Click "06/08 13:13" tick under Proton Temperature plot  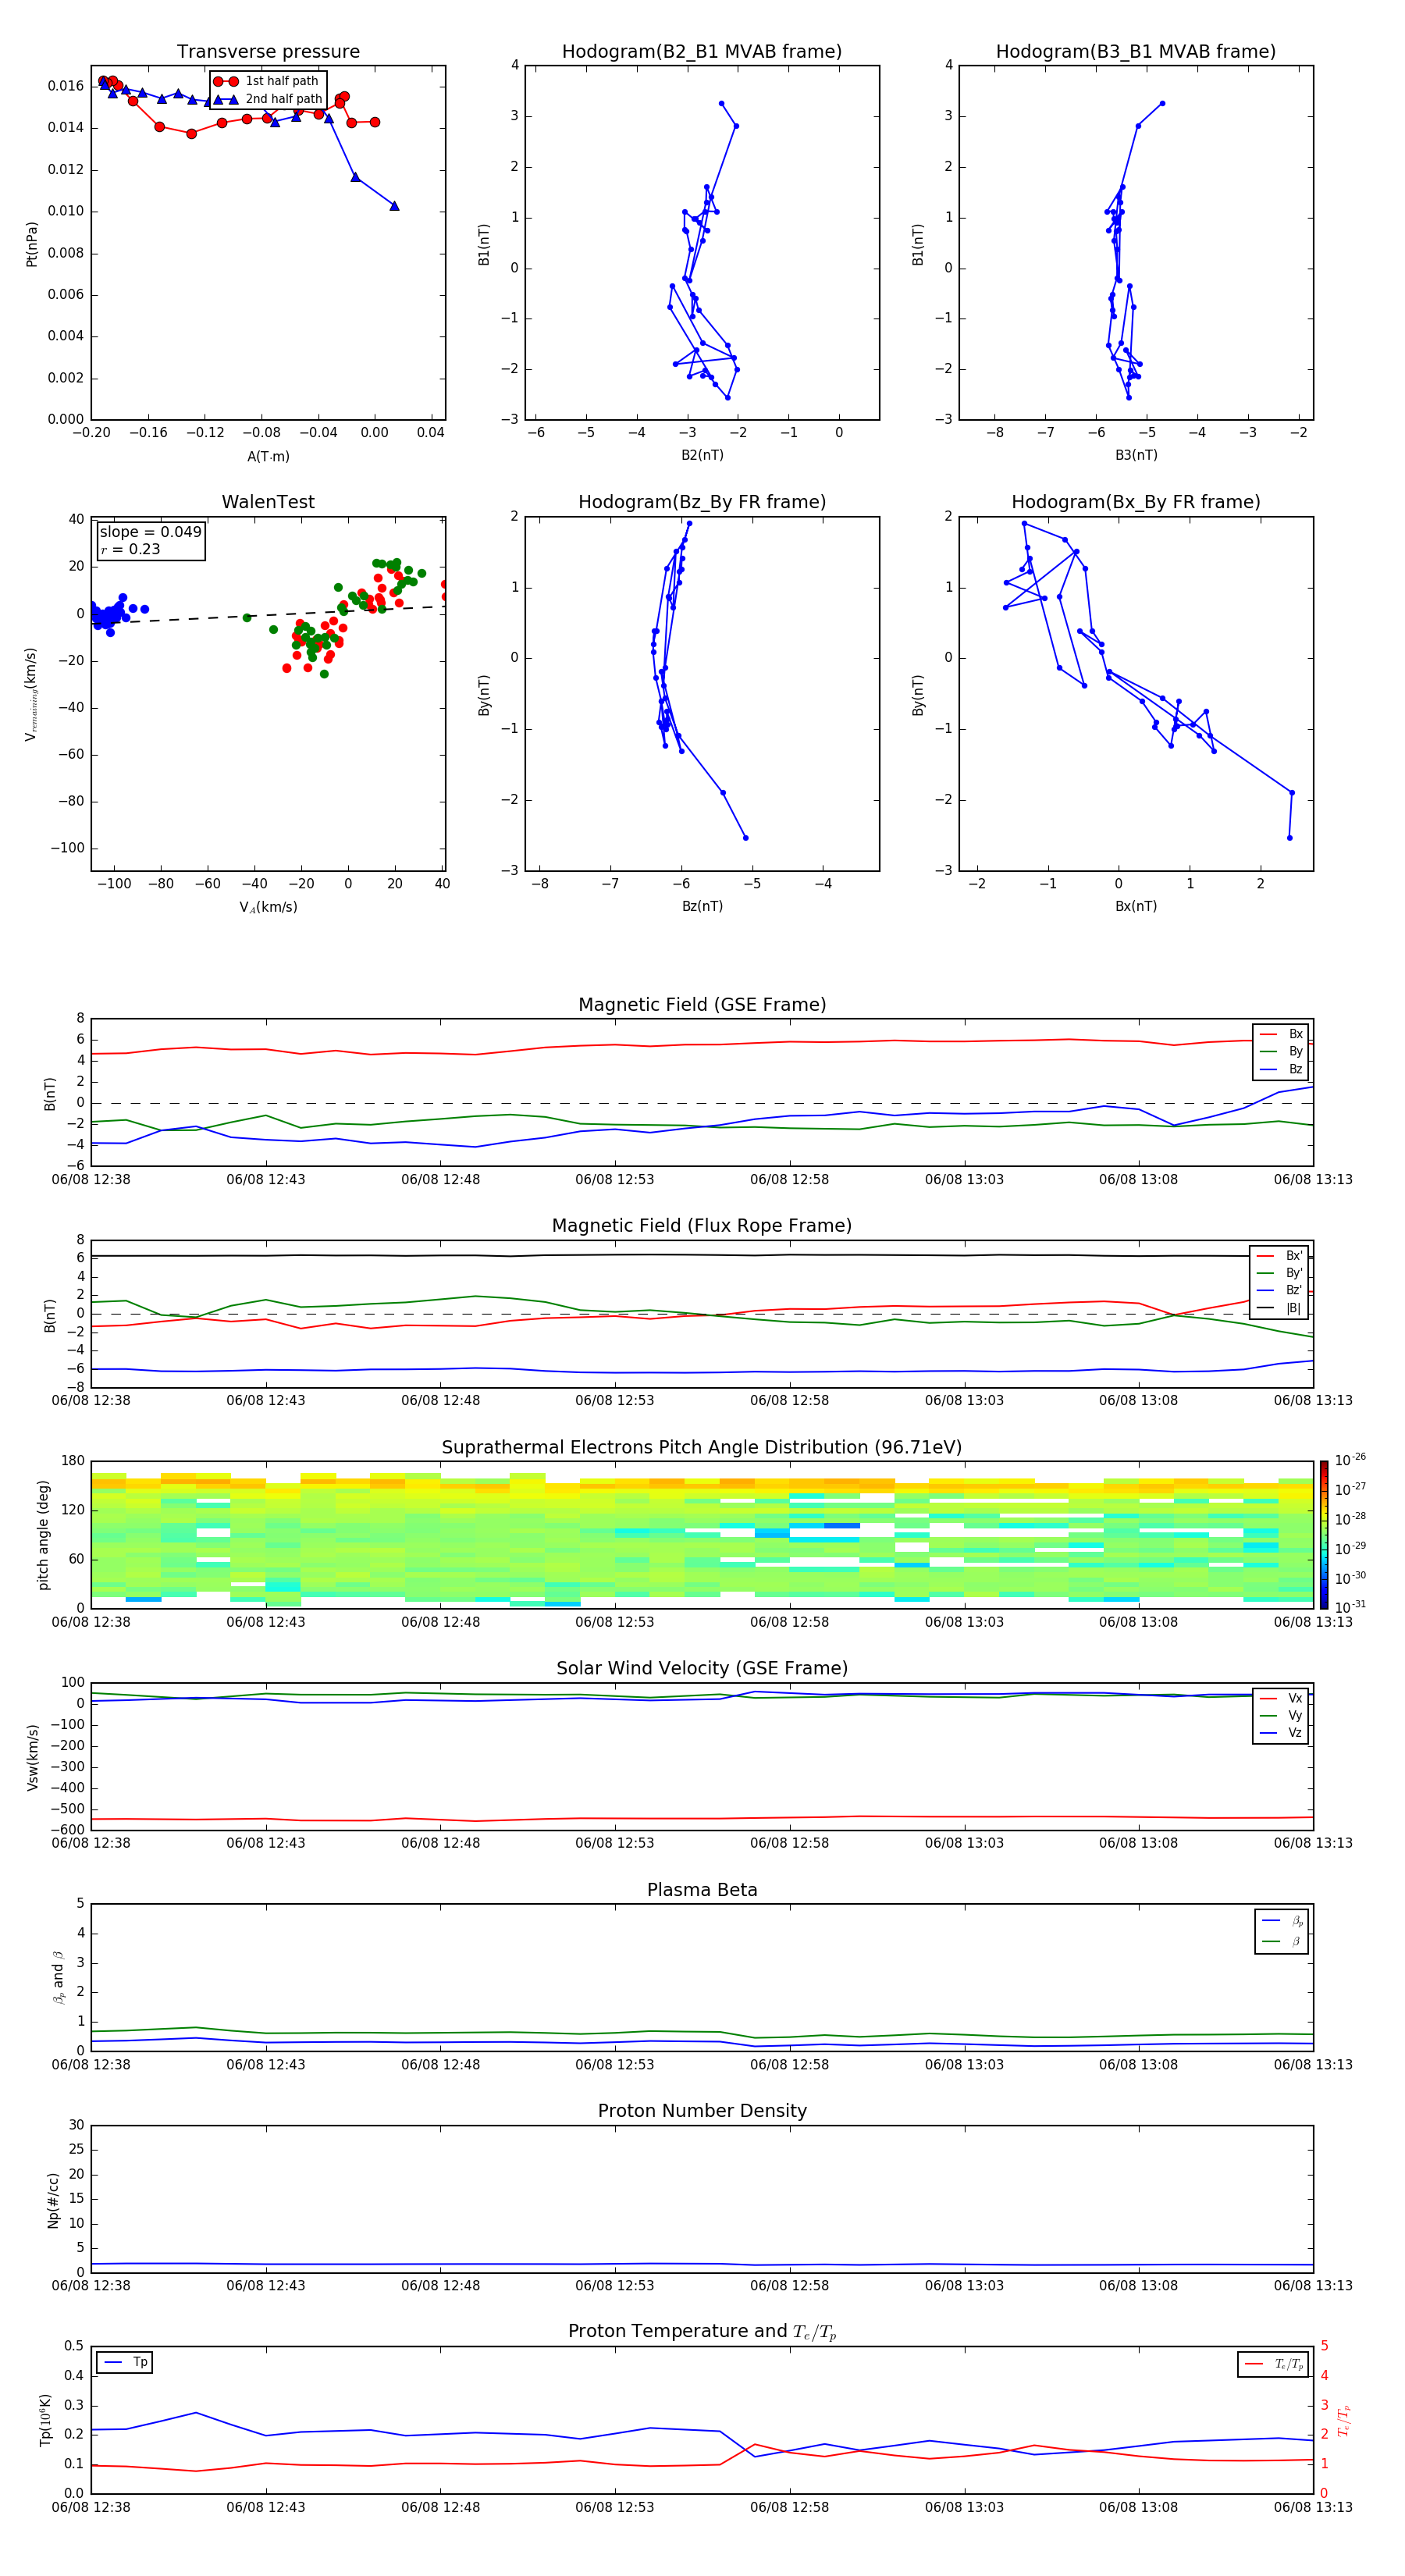[x=1313, y=2507]
